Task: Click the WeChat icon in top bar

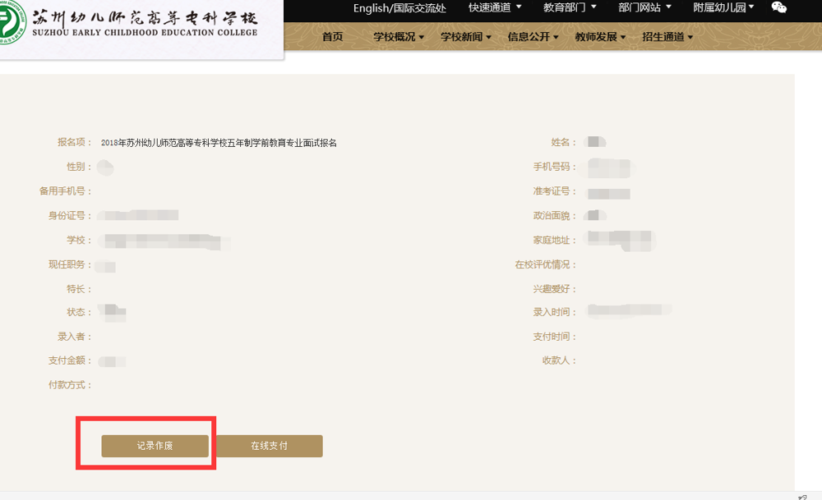Action: pyautogui.click(x=779, y=7)
